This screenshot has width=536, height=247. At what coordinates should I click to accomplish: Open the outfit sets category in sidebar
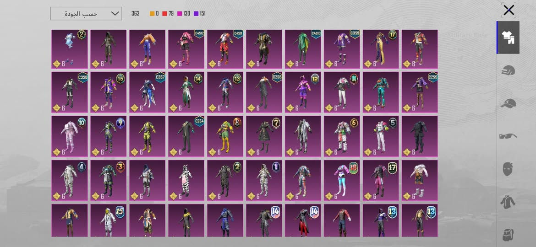pyautogui.click(x=508, y=38)
